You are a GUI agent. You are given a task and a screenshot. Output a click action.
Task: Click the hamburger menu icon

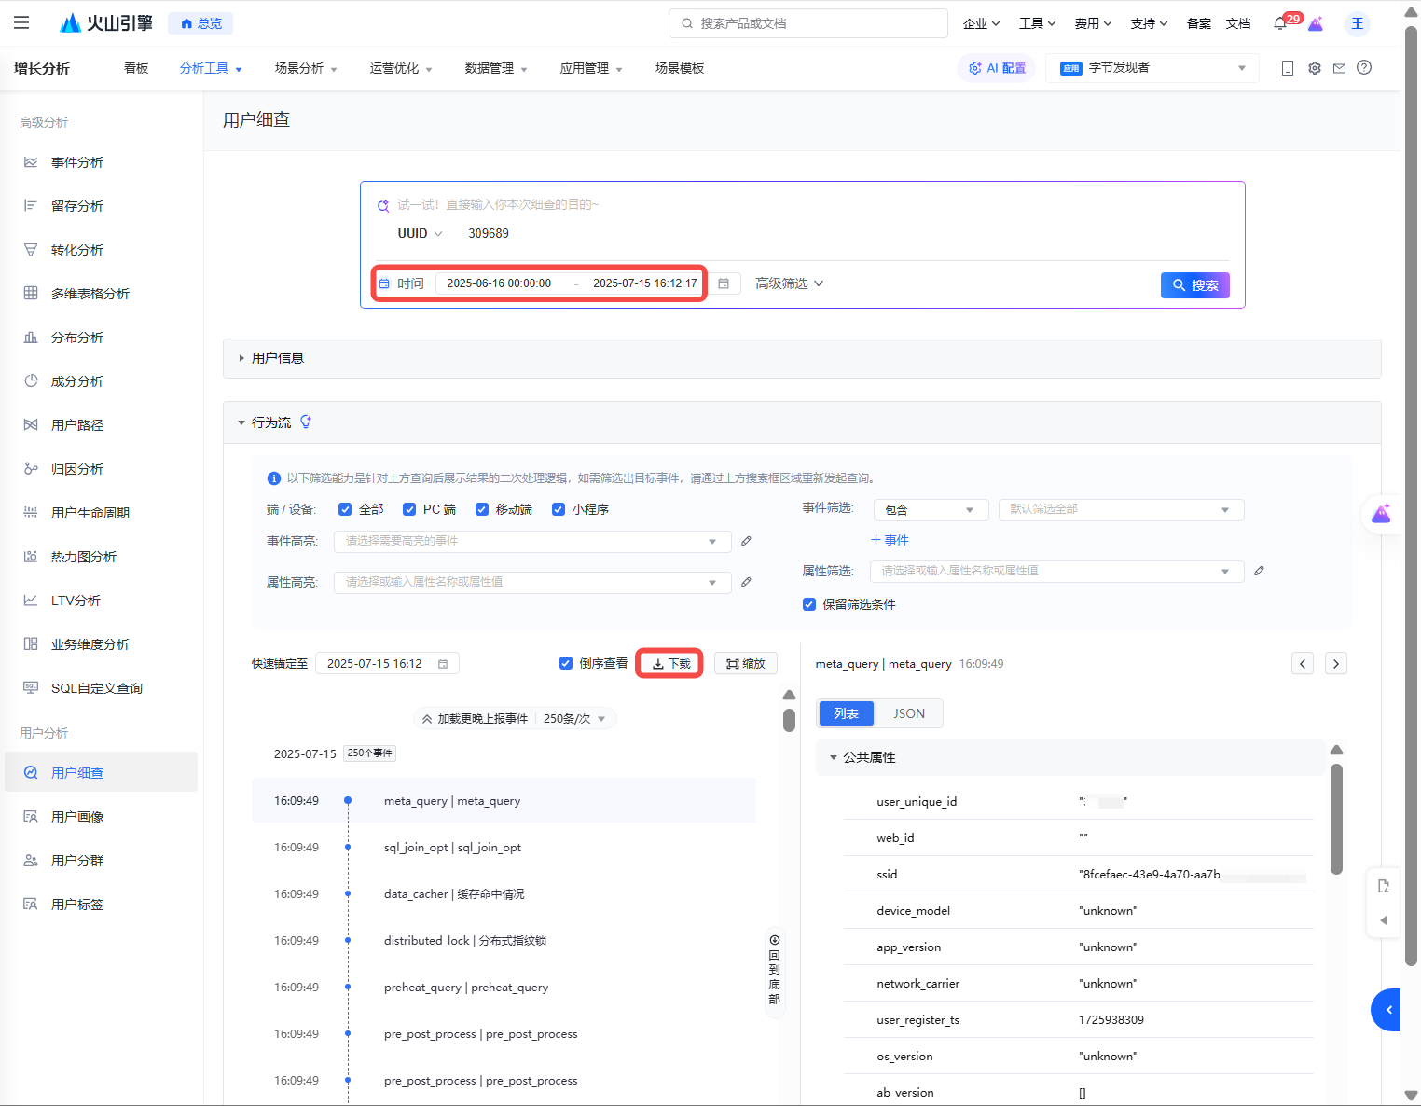click(21, 23)
